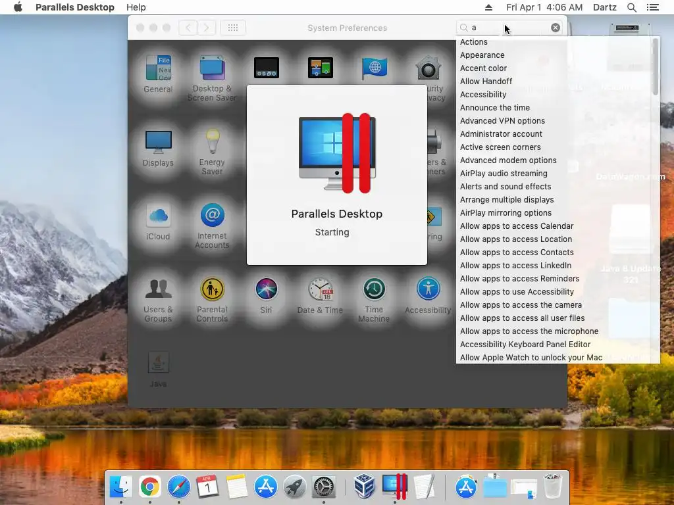The width and height of the screenshot is (674, 505).
Task: Open Desktop & Screen Saver preferences
Action: click(x=212, y=78)
